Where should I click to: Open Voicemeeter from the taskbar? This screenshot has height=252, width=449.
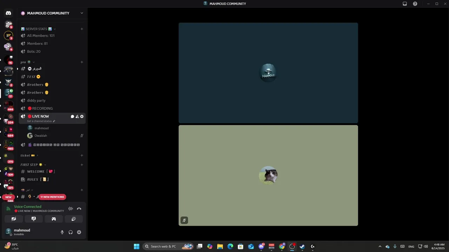point(272,246)
